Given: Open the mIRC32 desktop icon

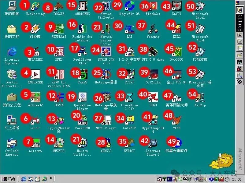Looking at the screenshot, I should point(106,143).
